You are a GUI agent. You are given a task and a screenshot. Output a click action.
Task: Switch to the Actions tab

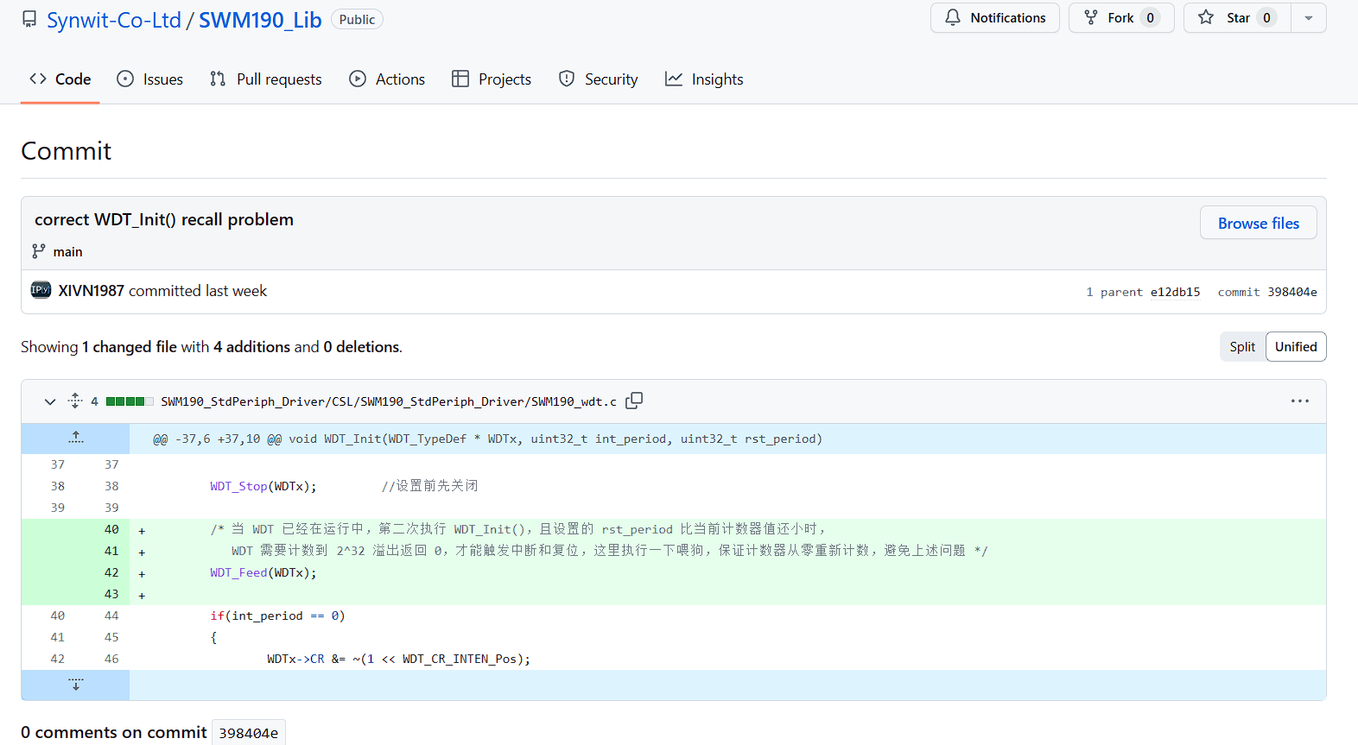point(387,79)
